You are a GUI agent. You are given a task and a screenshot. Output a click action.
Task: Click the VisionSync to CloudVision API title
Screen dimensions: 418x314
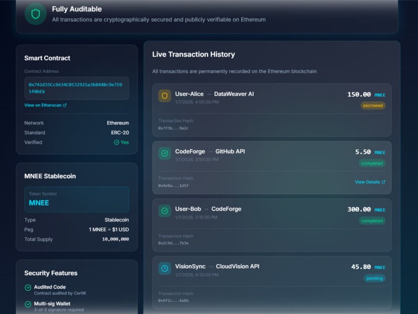(217, 266)
